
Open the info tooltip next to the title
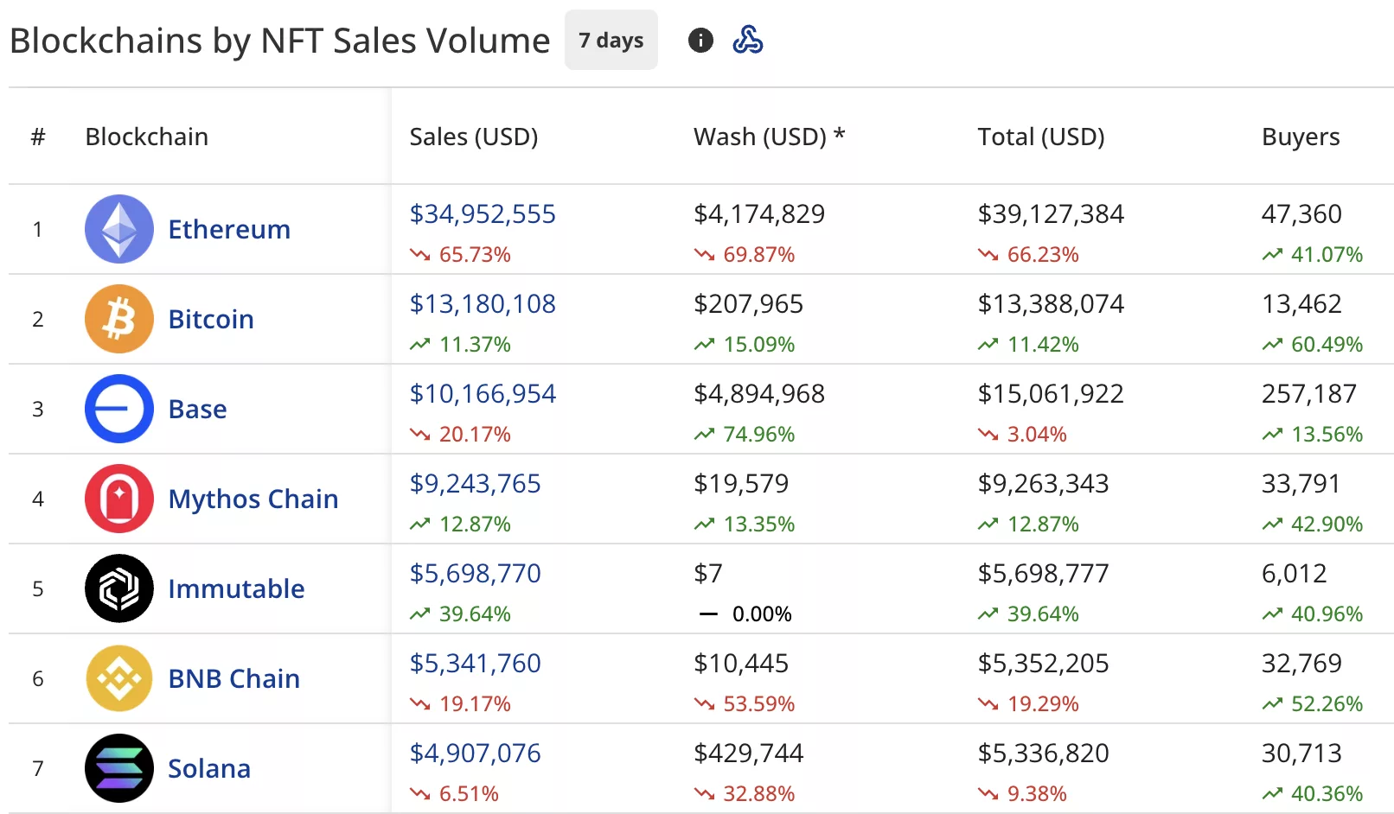[700, 40]
